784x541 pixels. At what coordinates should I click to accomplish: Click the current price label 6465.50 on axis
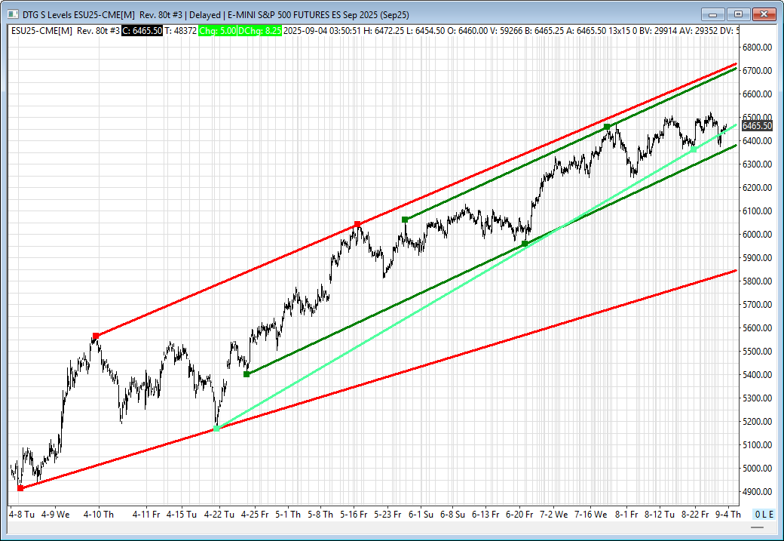(x=757, y=125)
